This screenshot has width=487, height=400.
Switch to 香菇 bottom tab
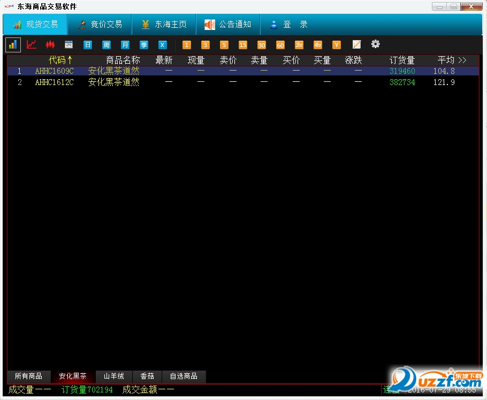(x=147, y=376)
